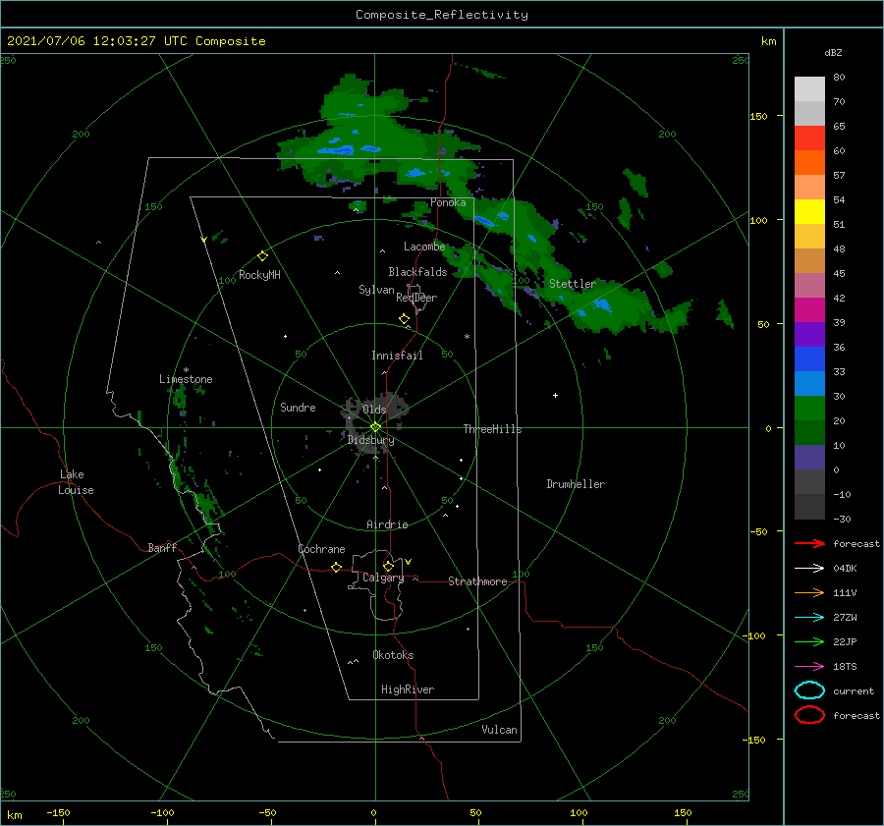Viewport: 884px width, 826px height.
Task: Select the Lake Louise label
Action: (x=76, y=482)
